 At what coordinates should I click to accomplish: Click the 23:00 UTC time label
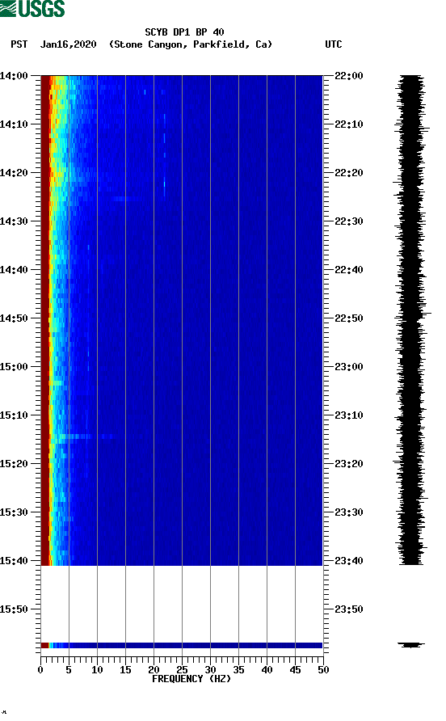349,366
